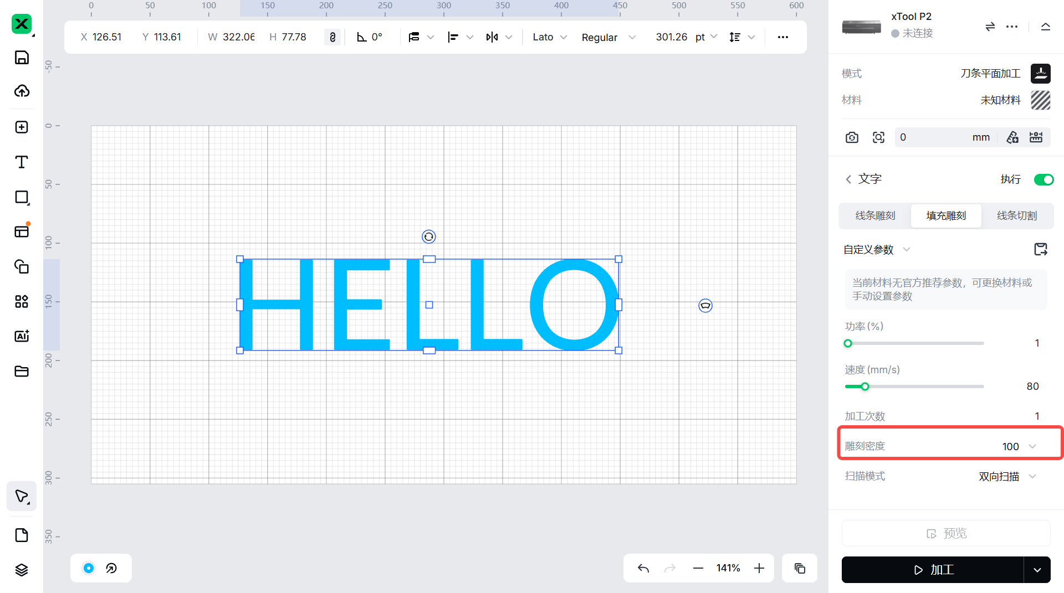Screen dimensions: 1064x593
Task: Open the files folder icon
Action: coord(22,371)
